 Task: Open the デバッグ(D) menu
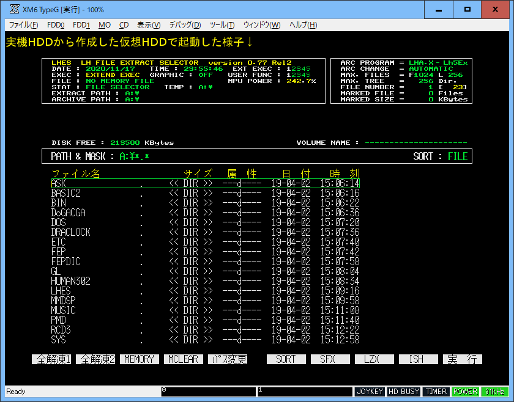point(185,25)
